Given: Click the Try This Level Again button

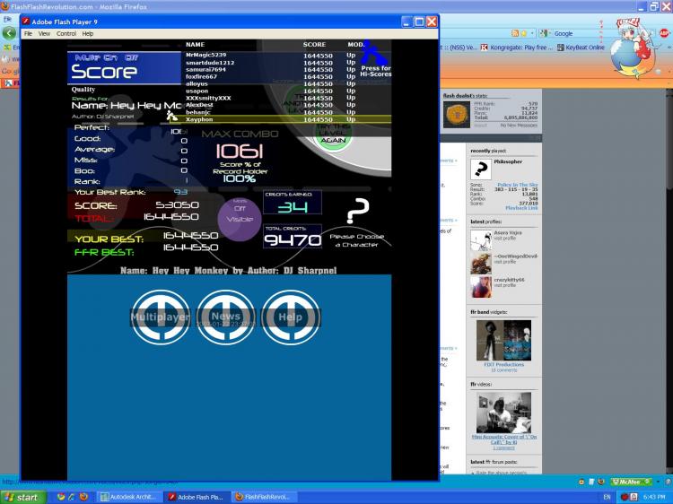Looking at the screenshot, I should tap(333, 135).
